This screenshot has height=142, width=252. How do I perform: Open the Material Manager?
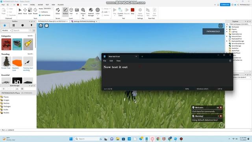point(91,12)
